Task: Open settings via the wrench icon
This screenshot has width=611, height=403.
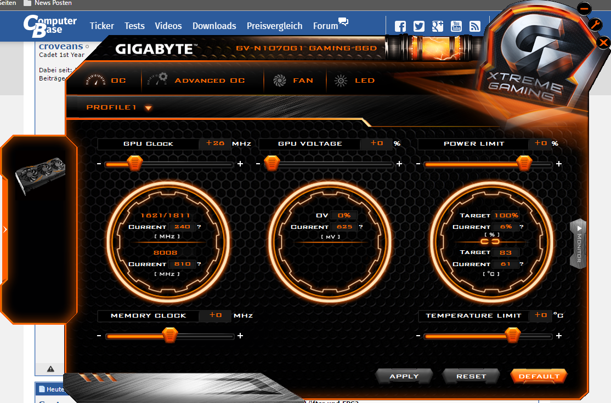Action: [x=595, y=25]
